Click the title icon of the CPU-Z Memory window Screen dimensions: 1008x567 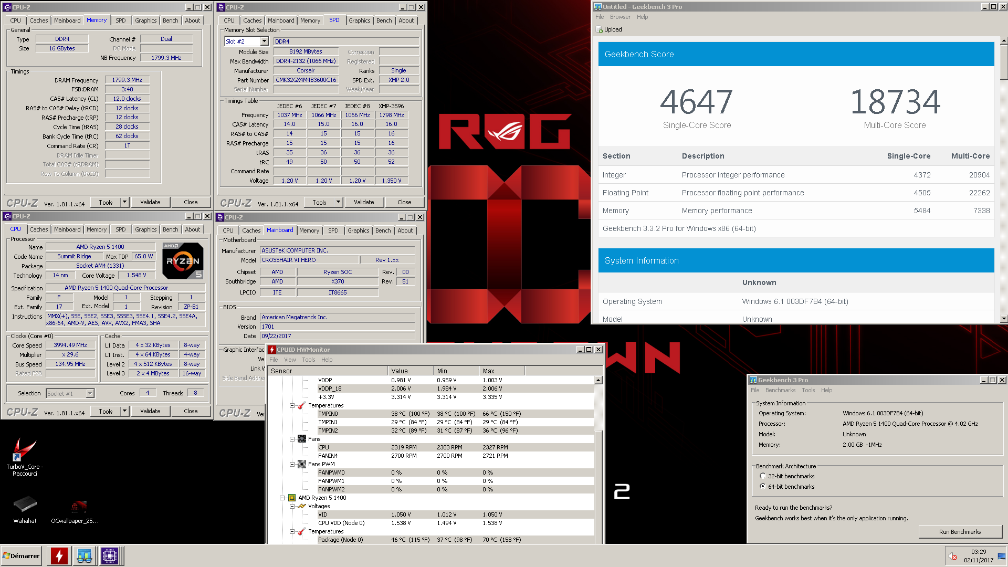(7, 7)
